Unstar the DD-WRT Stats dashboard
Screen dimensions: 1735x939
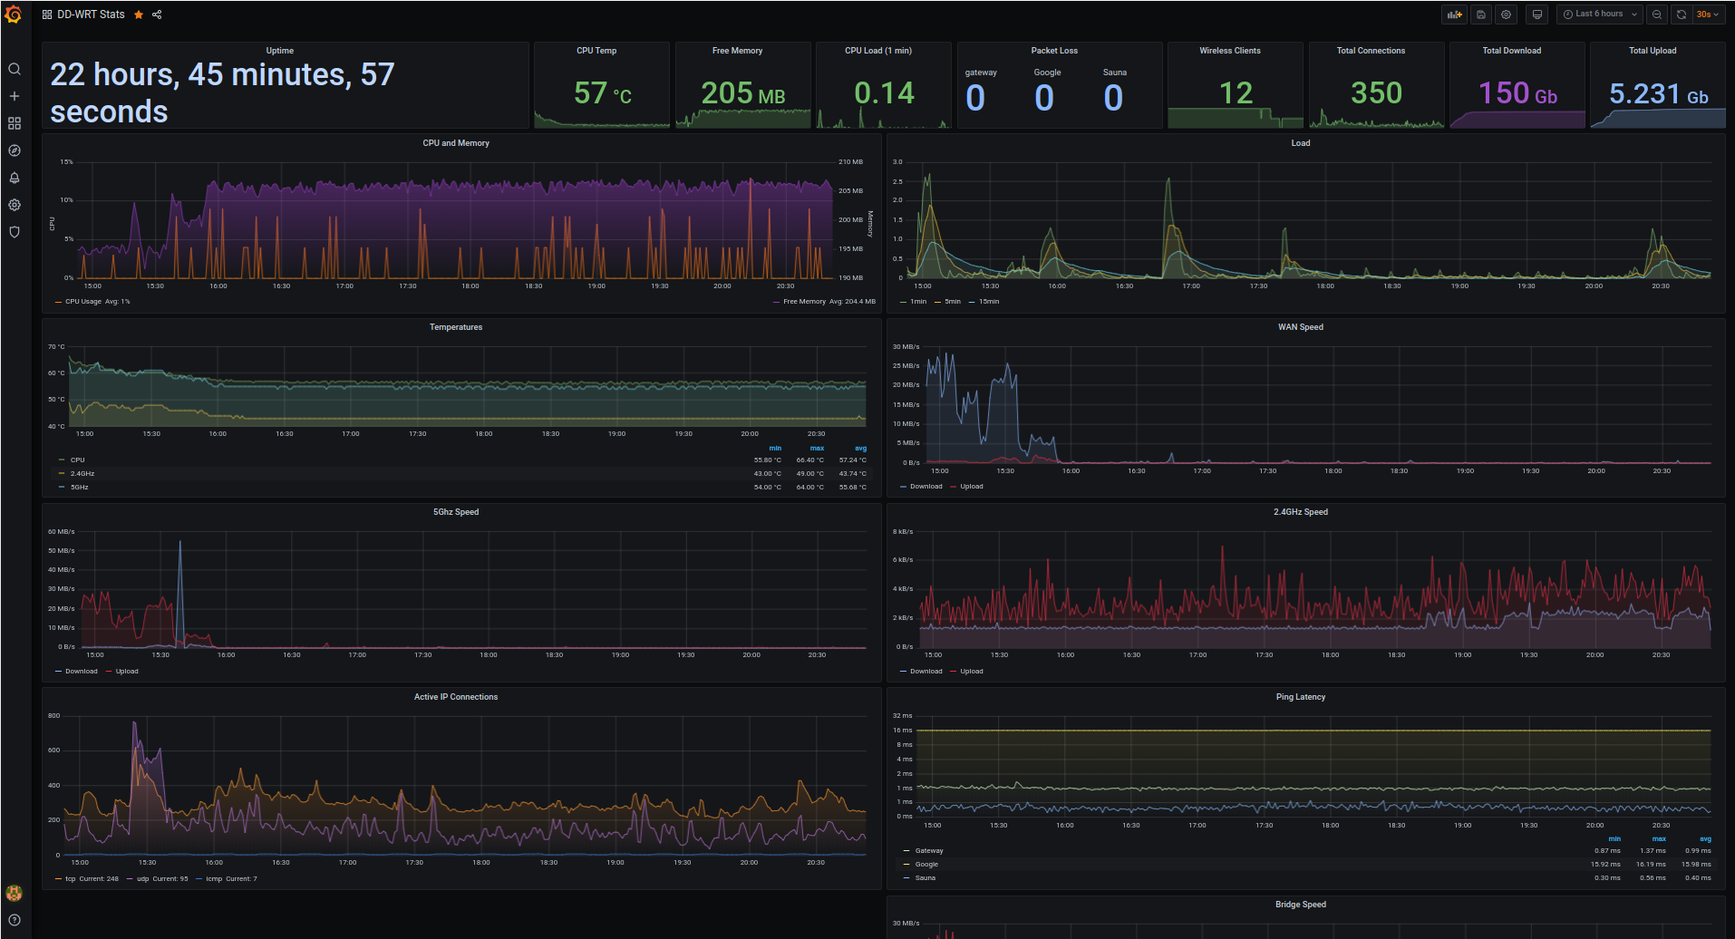coord(139,15)
